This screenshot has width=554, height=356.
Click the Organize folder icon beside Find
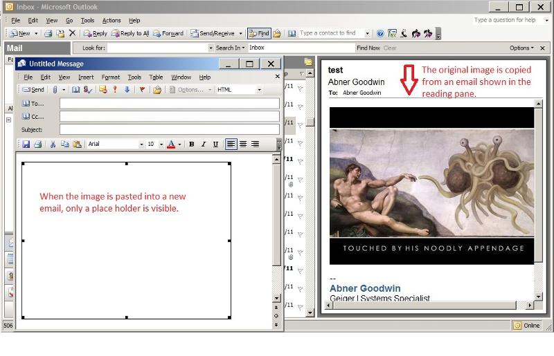[x=277, y=33]
